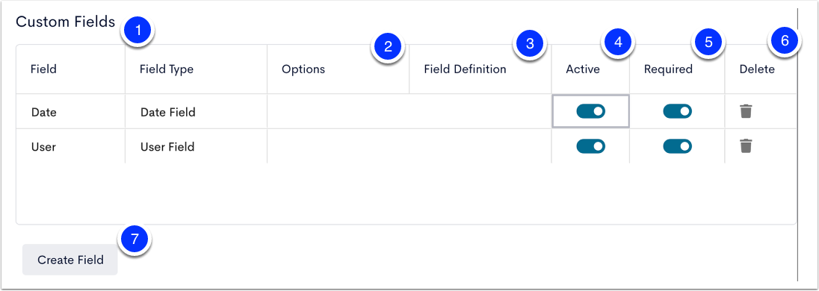The image size is (819, 291).
Task: Toggle Active switch for User field
Action: coord(591,146)
